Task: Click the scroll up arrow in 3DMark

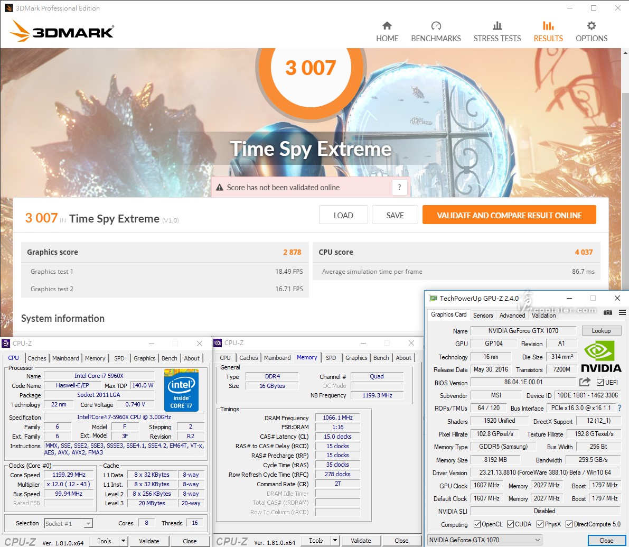Action: [x=625, y=52]
